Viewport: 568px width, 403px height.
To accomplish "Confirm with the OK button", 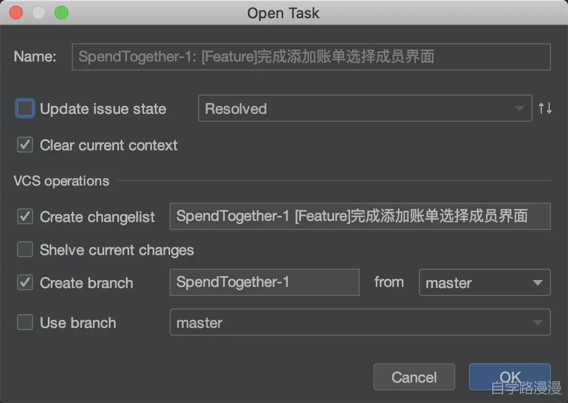I will coord(509,377).
